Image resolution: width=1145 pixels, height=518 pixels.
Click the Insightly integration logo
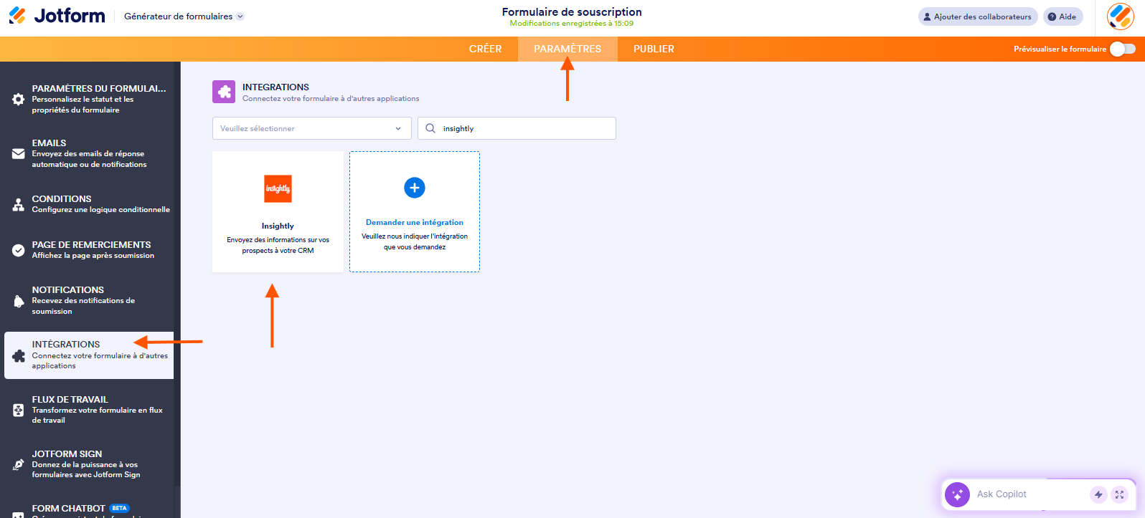tap(278, 188)
